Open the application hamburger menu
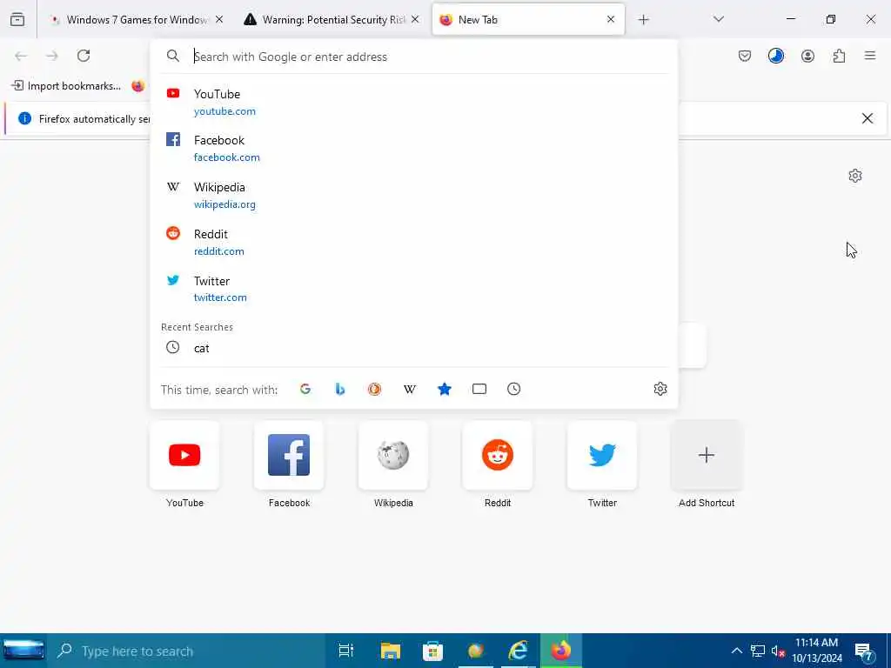This screenshot has height=668, width=891. tap(870, 56)
